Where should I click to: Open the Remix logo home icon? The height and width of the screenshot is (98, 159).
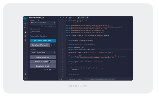25,19
